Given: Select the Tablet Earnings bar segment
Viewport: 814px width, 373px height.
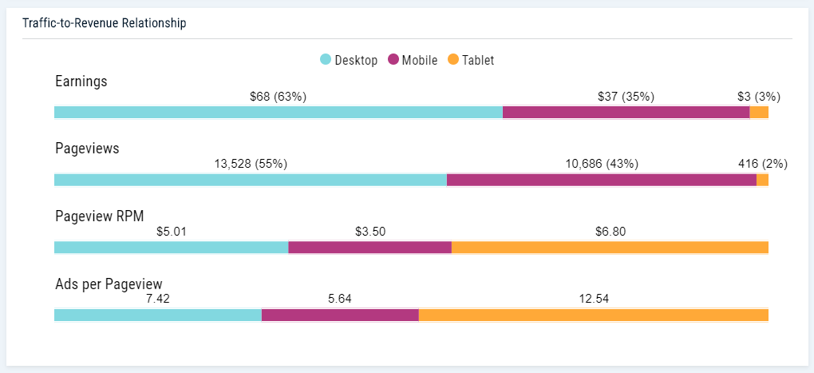Looking at the screenshot, I should (x=759, y=113).
